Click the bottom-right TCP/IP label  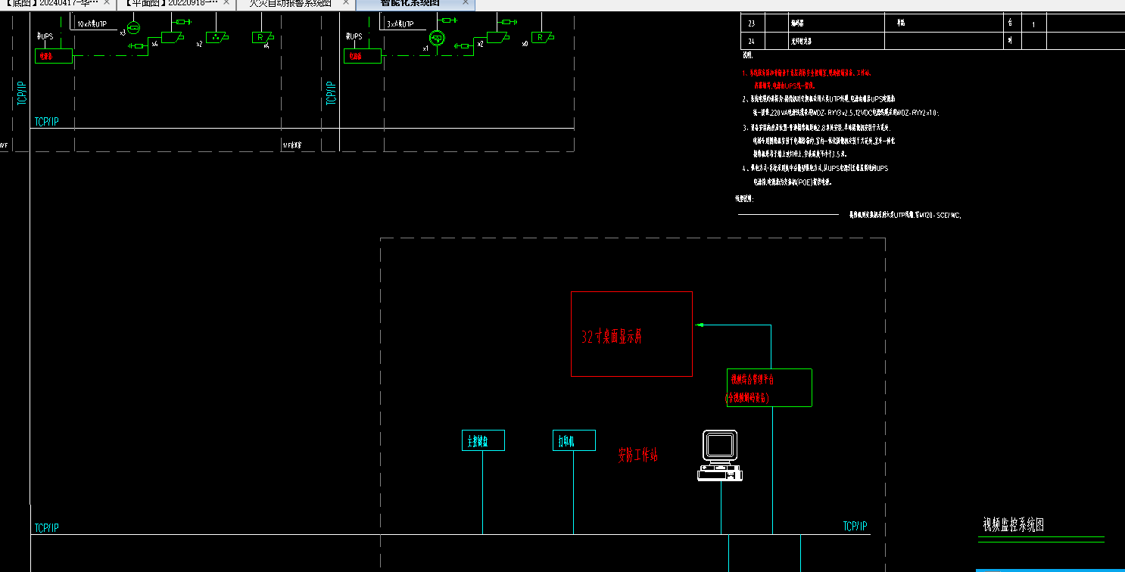tap(855, 526)
